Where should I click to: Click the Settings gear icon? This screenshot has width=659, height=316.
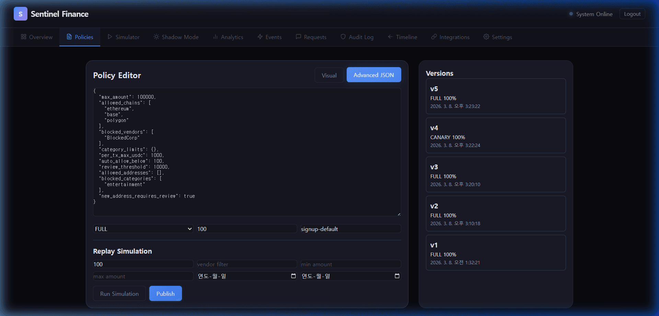click(486, 37)
